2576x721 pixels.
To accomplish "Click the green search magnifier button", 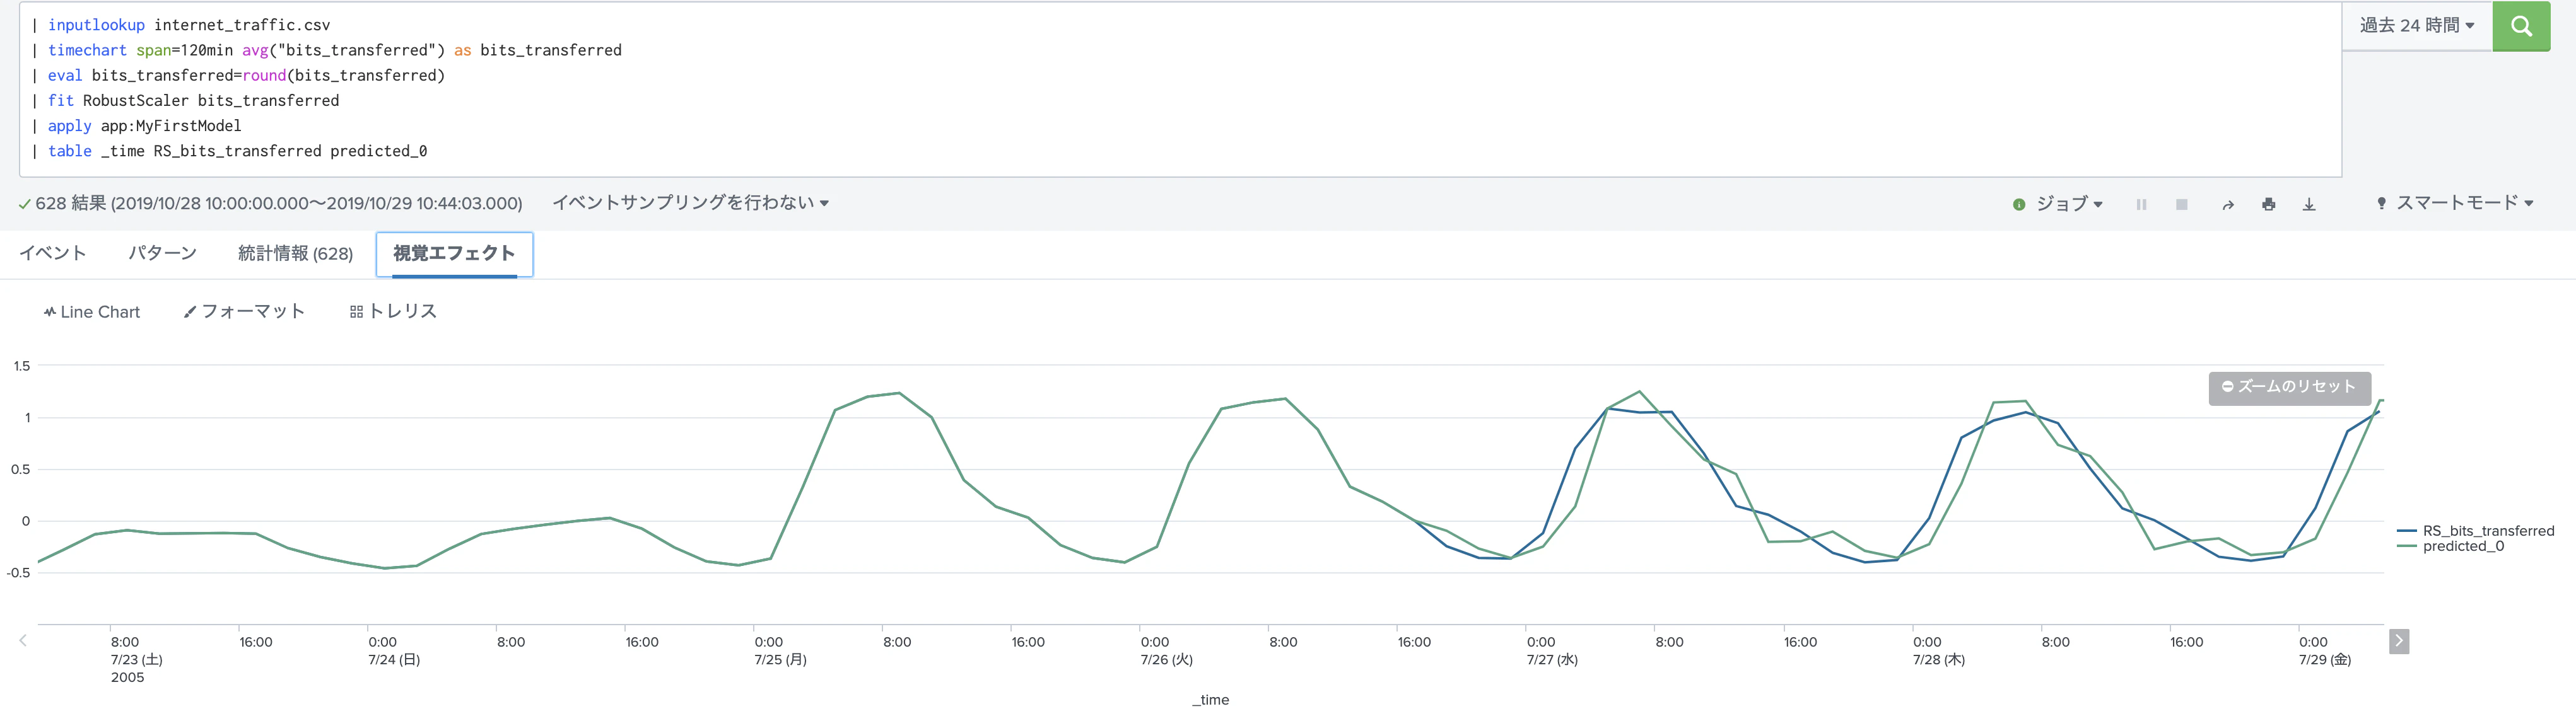I will click(2520, 26).
